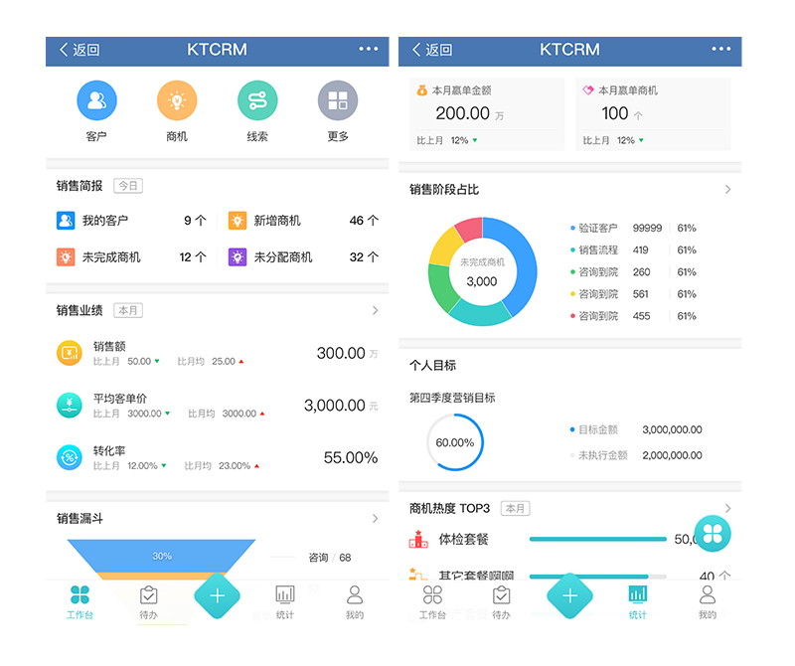Viewport: 795px width, 666px height.
Task: Click the yellow 销售额 icon
Action: pos(70,353)
